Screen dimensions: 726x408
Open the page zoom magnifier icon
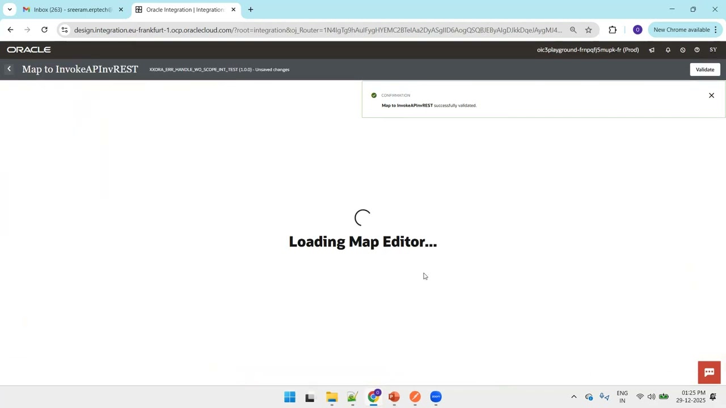[x=573, y=30]
